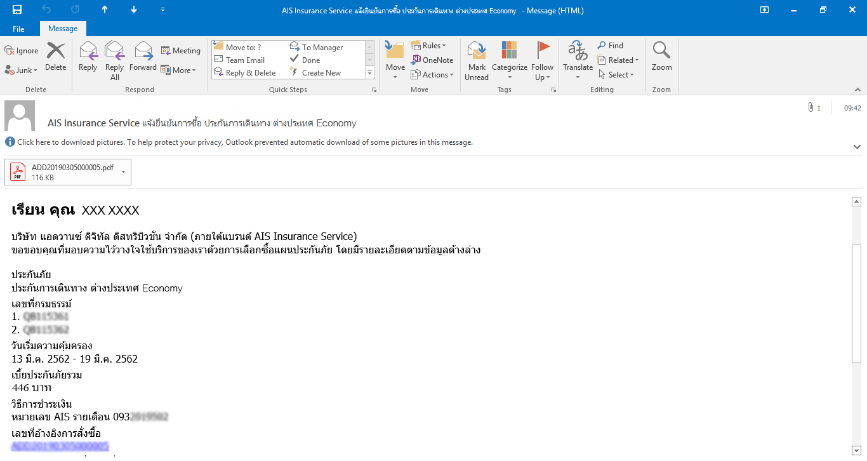This screenshot has width=867, height=461.
Task: Click the Find button in the Editing group
Action: pos(611,46)
